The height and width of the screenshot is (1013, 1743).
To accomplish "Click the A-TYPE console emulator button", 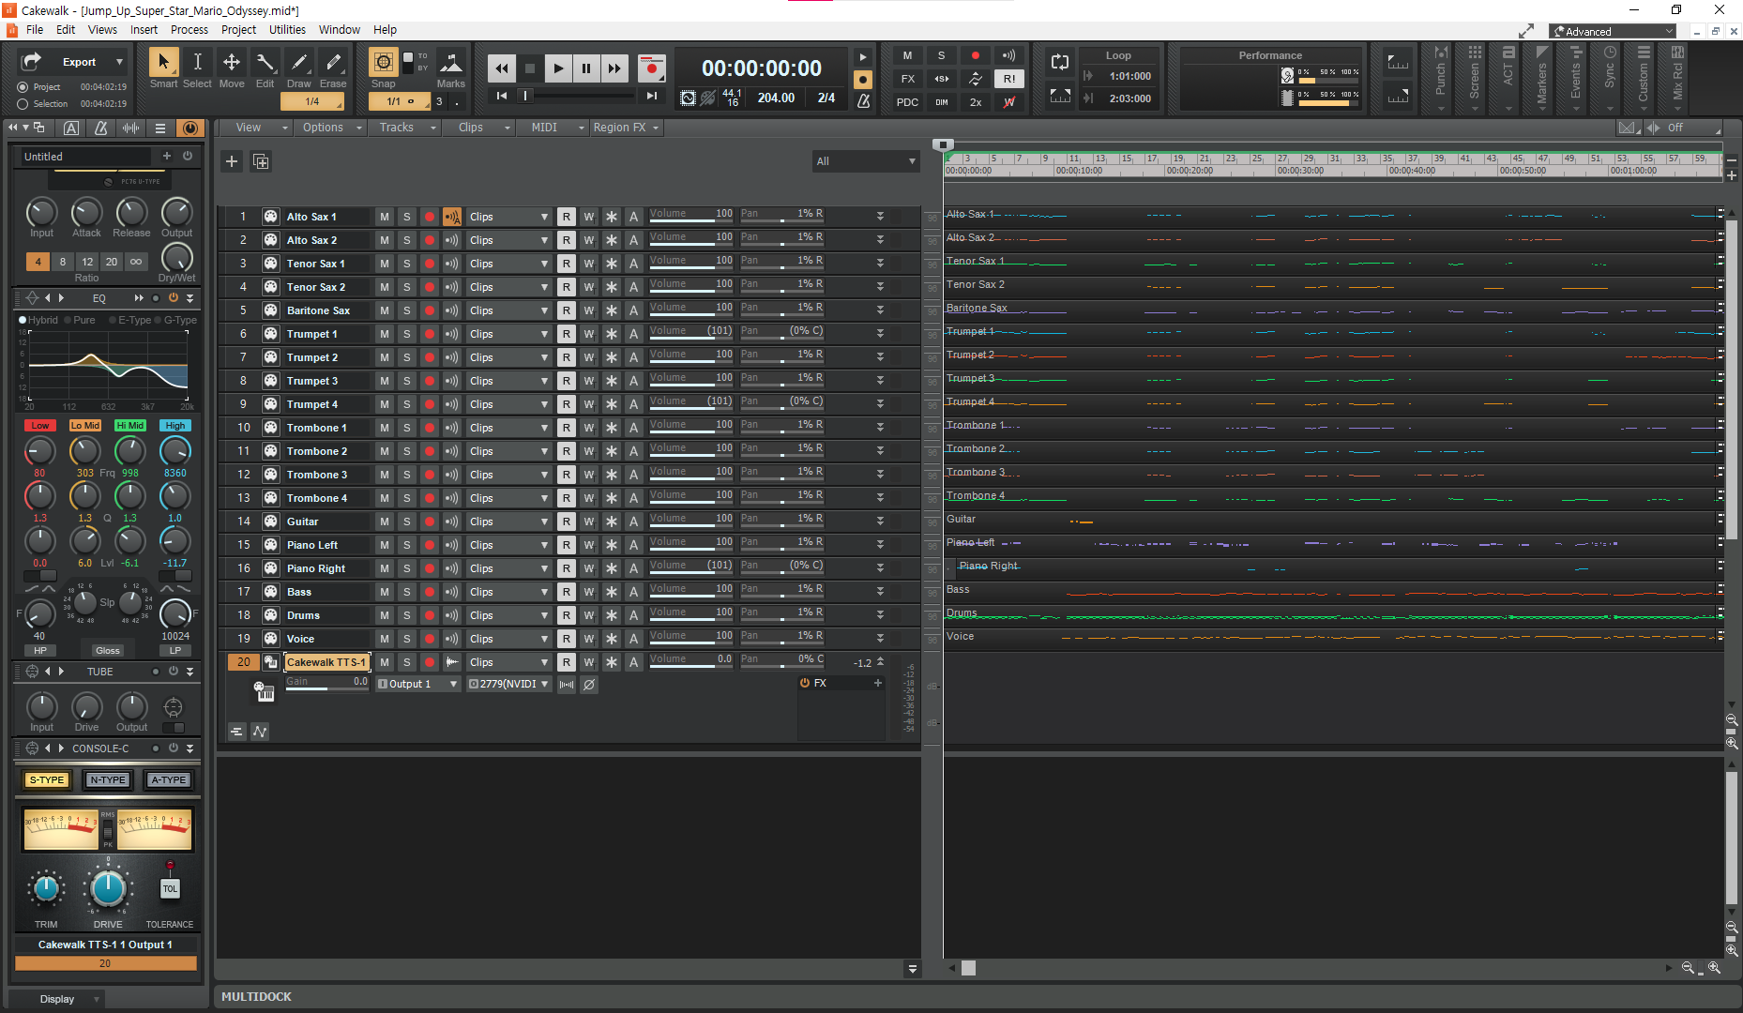I will click(x=169, y=779).
